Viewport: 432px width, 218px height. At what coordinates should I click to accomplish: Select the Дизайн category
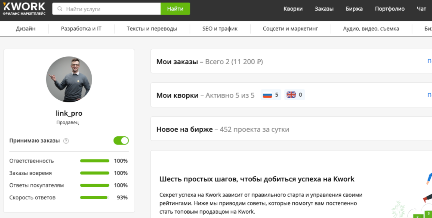26,29
